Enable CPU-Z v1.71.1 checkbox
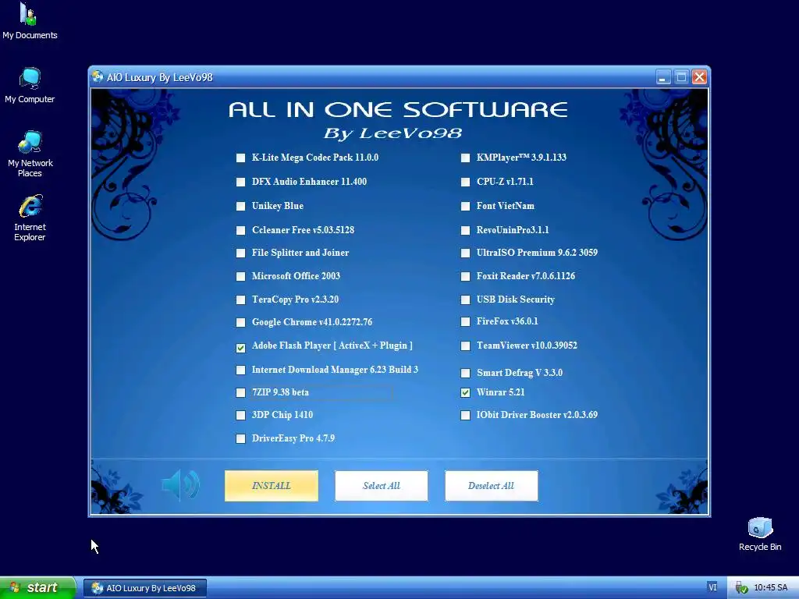Screen dimensions: 799x599 coord(465,182)
